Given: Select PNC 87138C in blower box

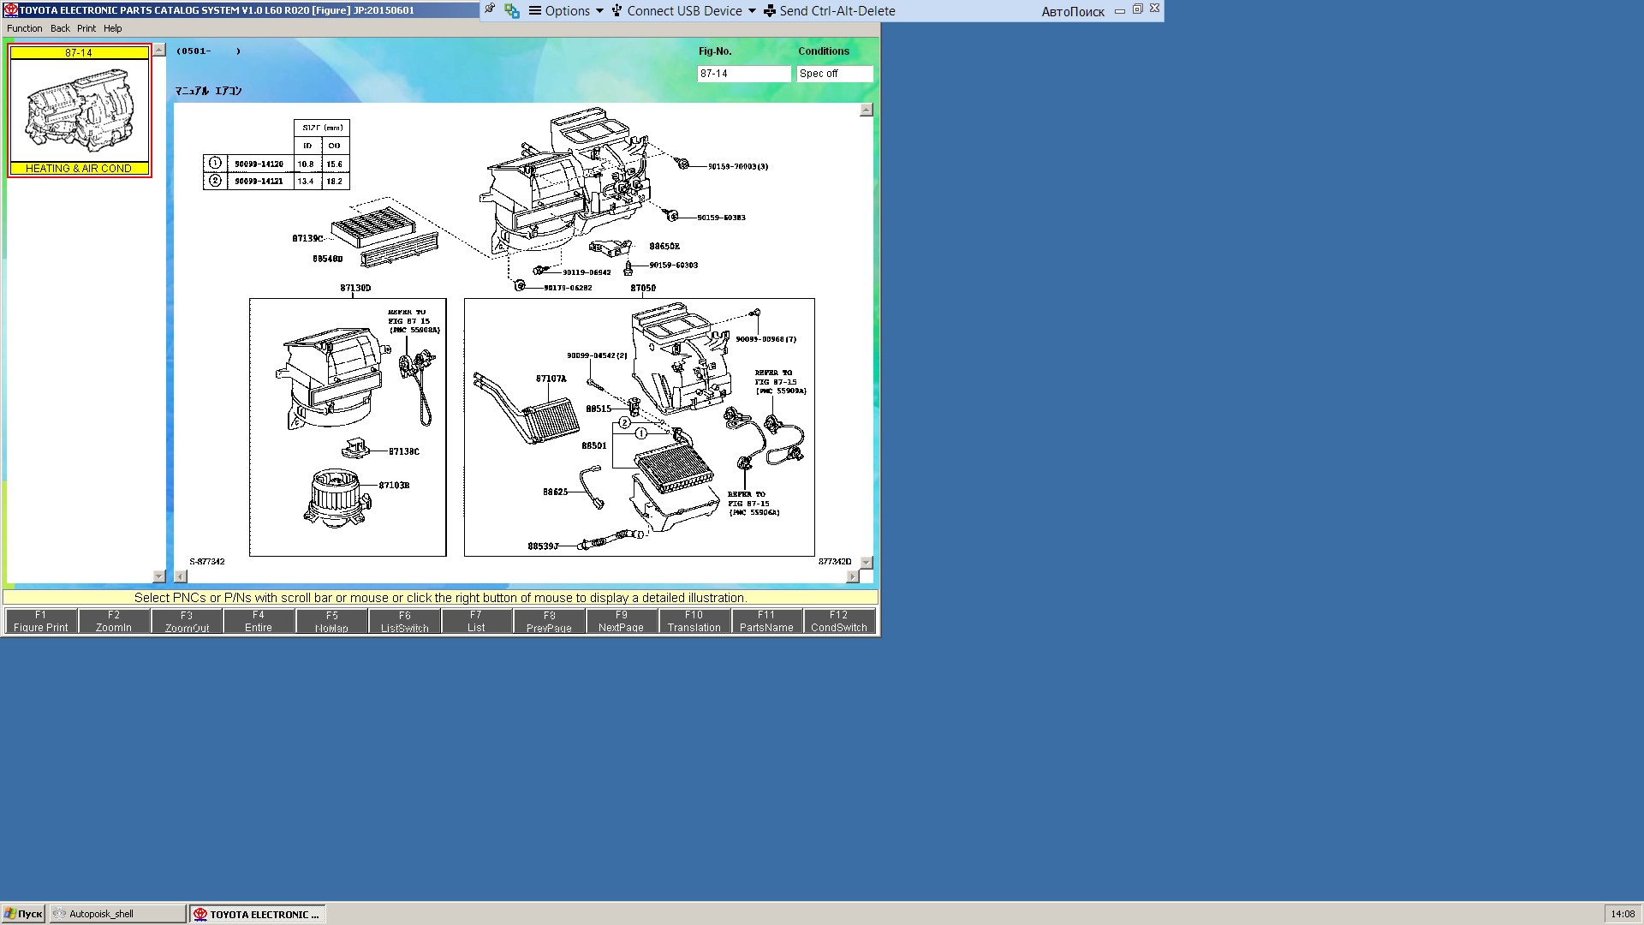Looking at the screenshot, I should (404, 451).
